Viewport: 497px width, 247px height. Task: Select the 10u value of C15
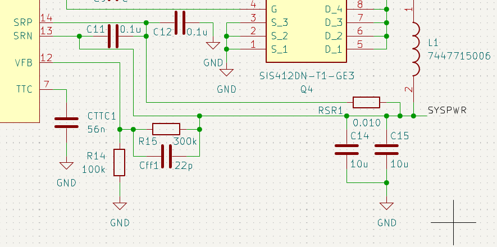click(399, 164)
